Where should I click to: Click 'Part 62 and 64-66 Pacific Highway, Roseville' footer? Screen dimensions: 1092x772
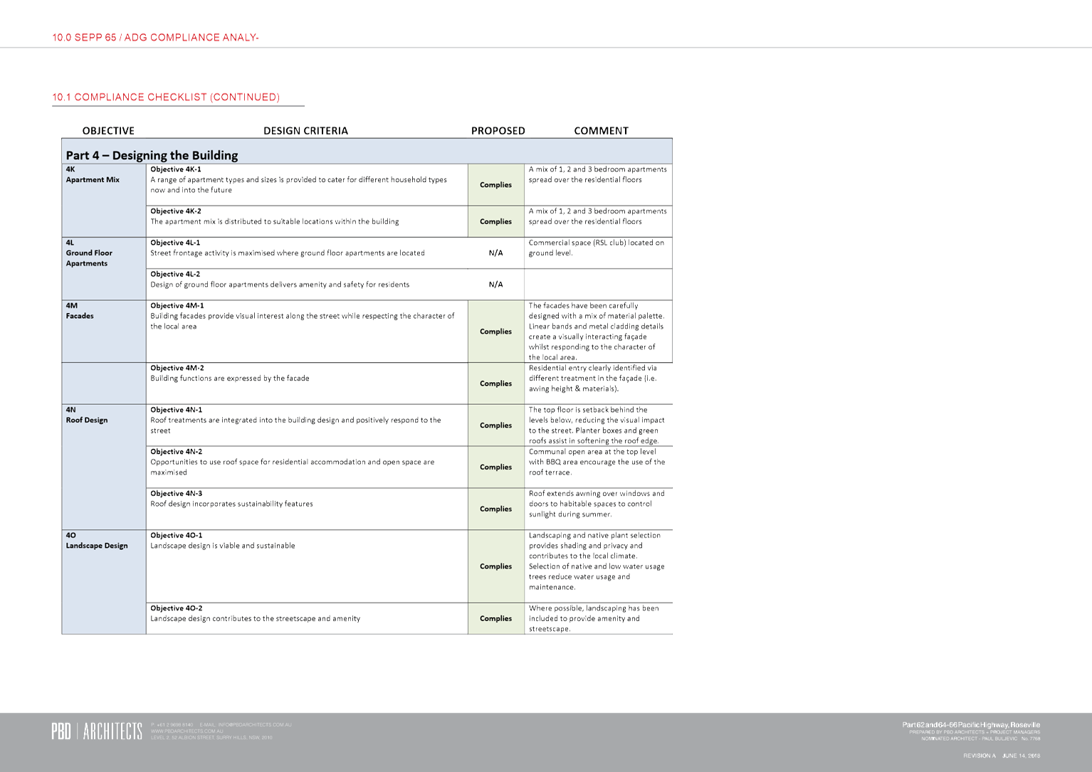pyautogui.click(x=971, y=725)
